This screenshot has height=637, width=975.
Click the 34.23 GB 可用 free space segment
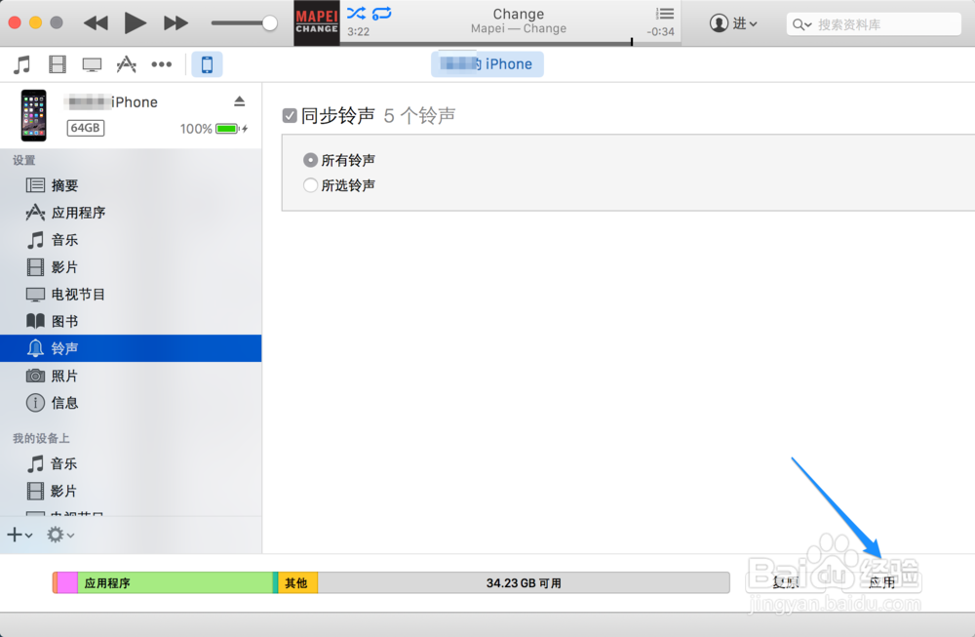[524, 583]
